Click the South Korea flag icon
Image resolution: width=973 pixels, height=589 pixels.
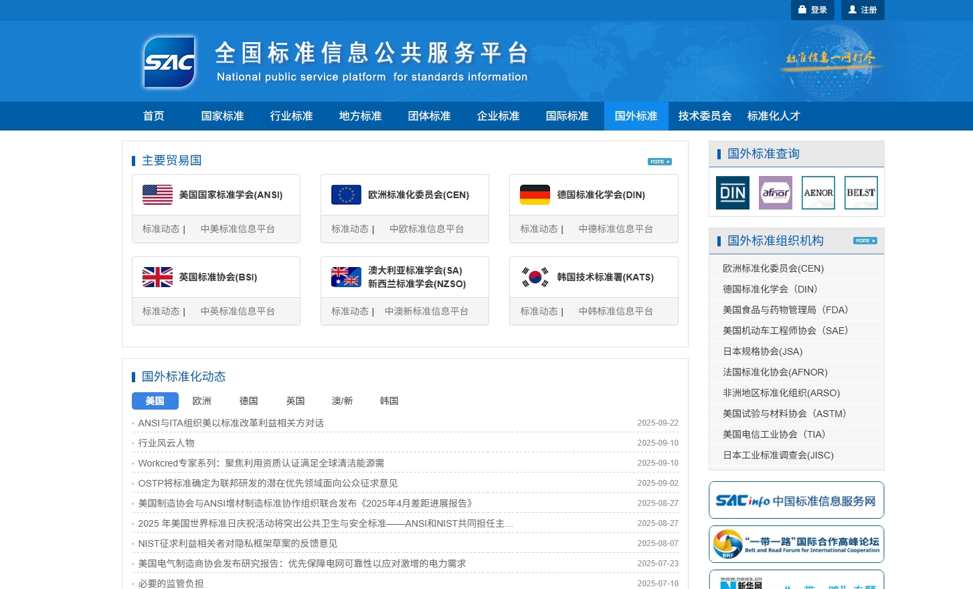(535, 277)
